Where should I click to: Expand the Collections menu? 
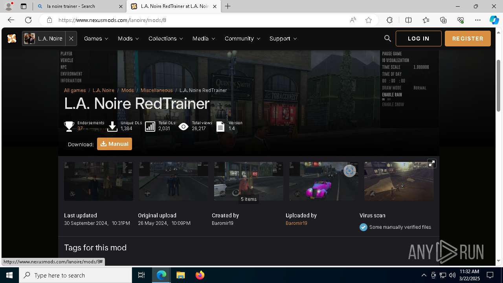tap(165, 39)
